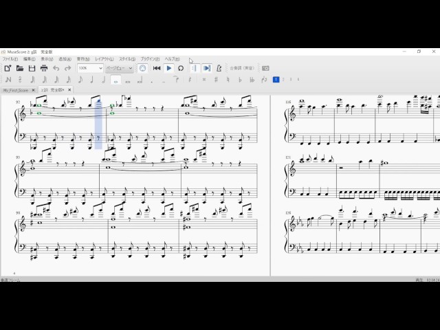Select voice 2 button
440x330 pixels.
(283, 80)
